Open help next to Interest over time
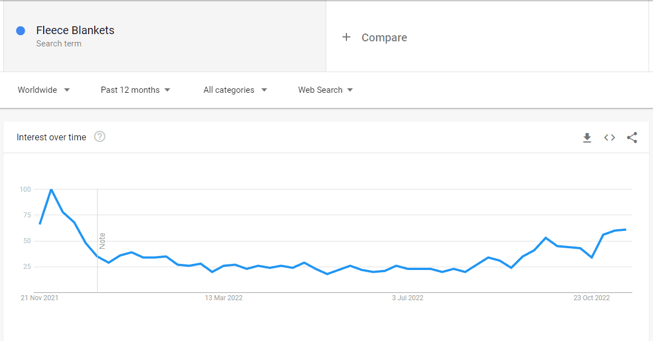This screenshot has width=653, height=341. (100, 136)
